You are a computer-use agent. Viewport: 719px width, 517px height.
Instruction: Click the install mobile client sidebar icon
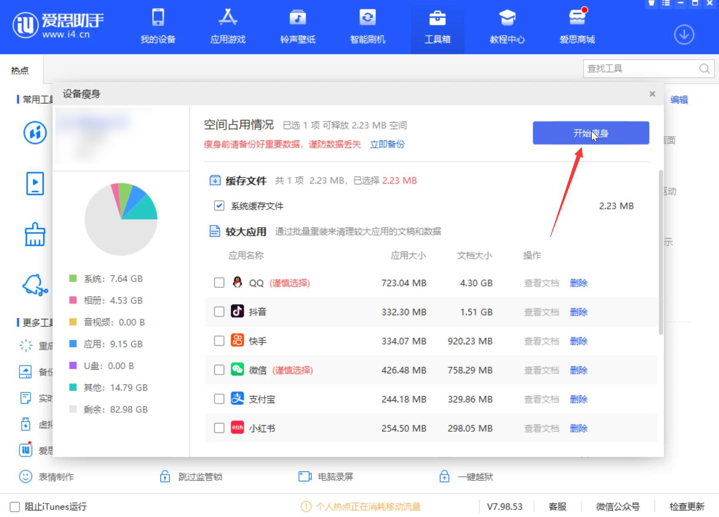pos(35,133)
